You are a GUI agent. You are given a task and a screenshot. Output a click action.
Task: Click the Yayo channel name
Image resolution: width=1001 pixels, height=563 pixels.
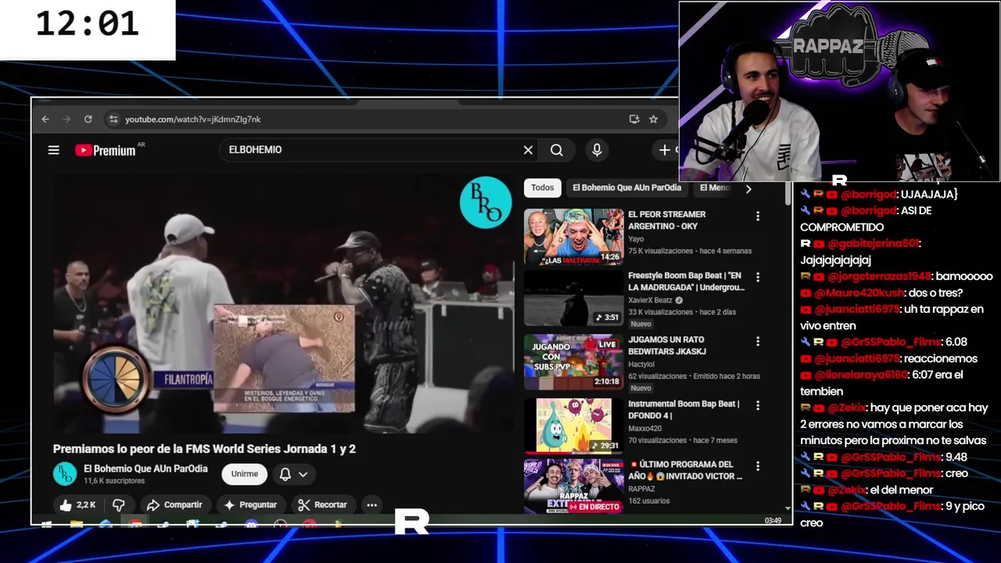(636, 239)
